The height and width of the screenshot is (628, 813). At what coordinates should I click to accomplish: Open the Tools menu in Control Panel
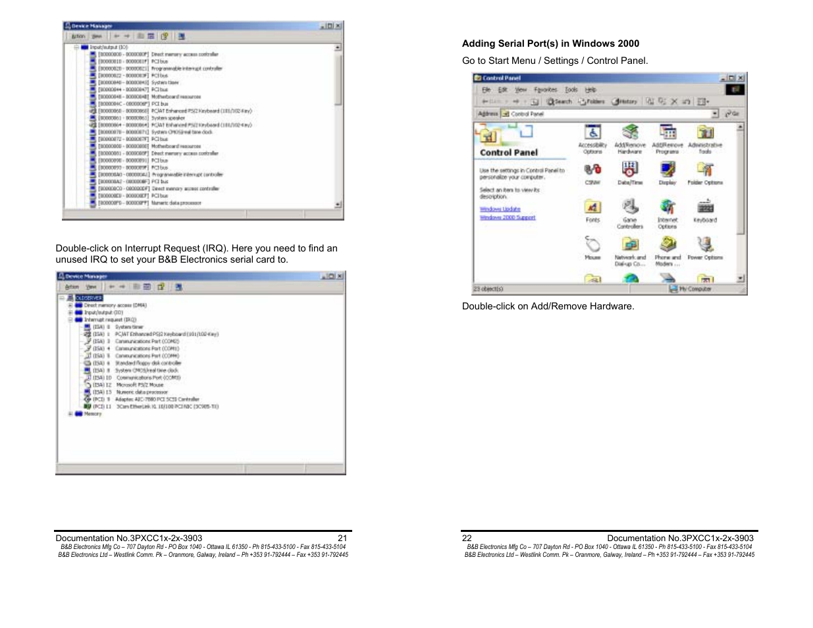click(571, 90)
